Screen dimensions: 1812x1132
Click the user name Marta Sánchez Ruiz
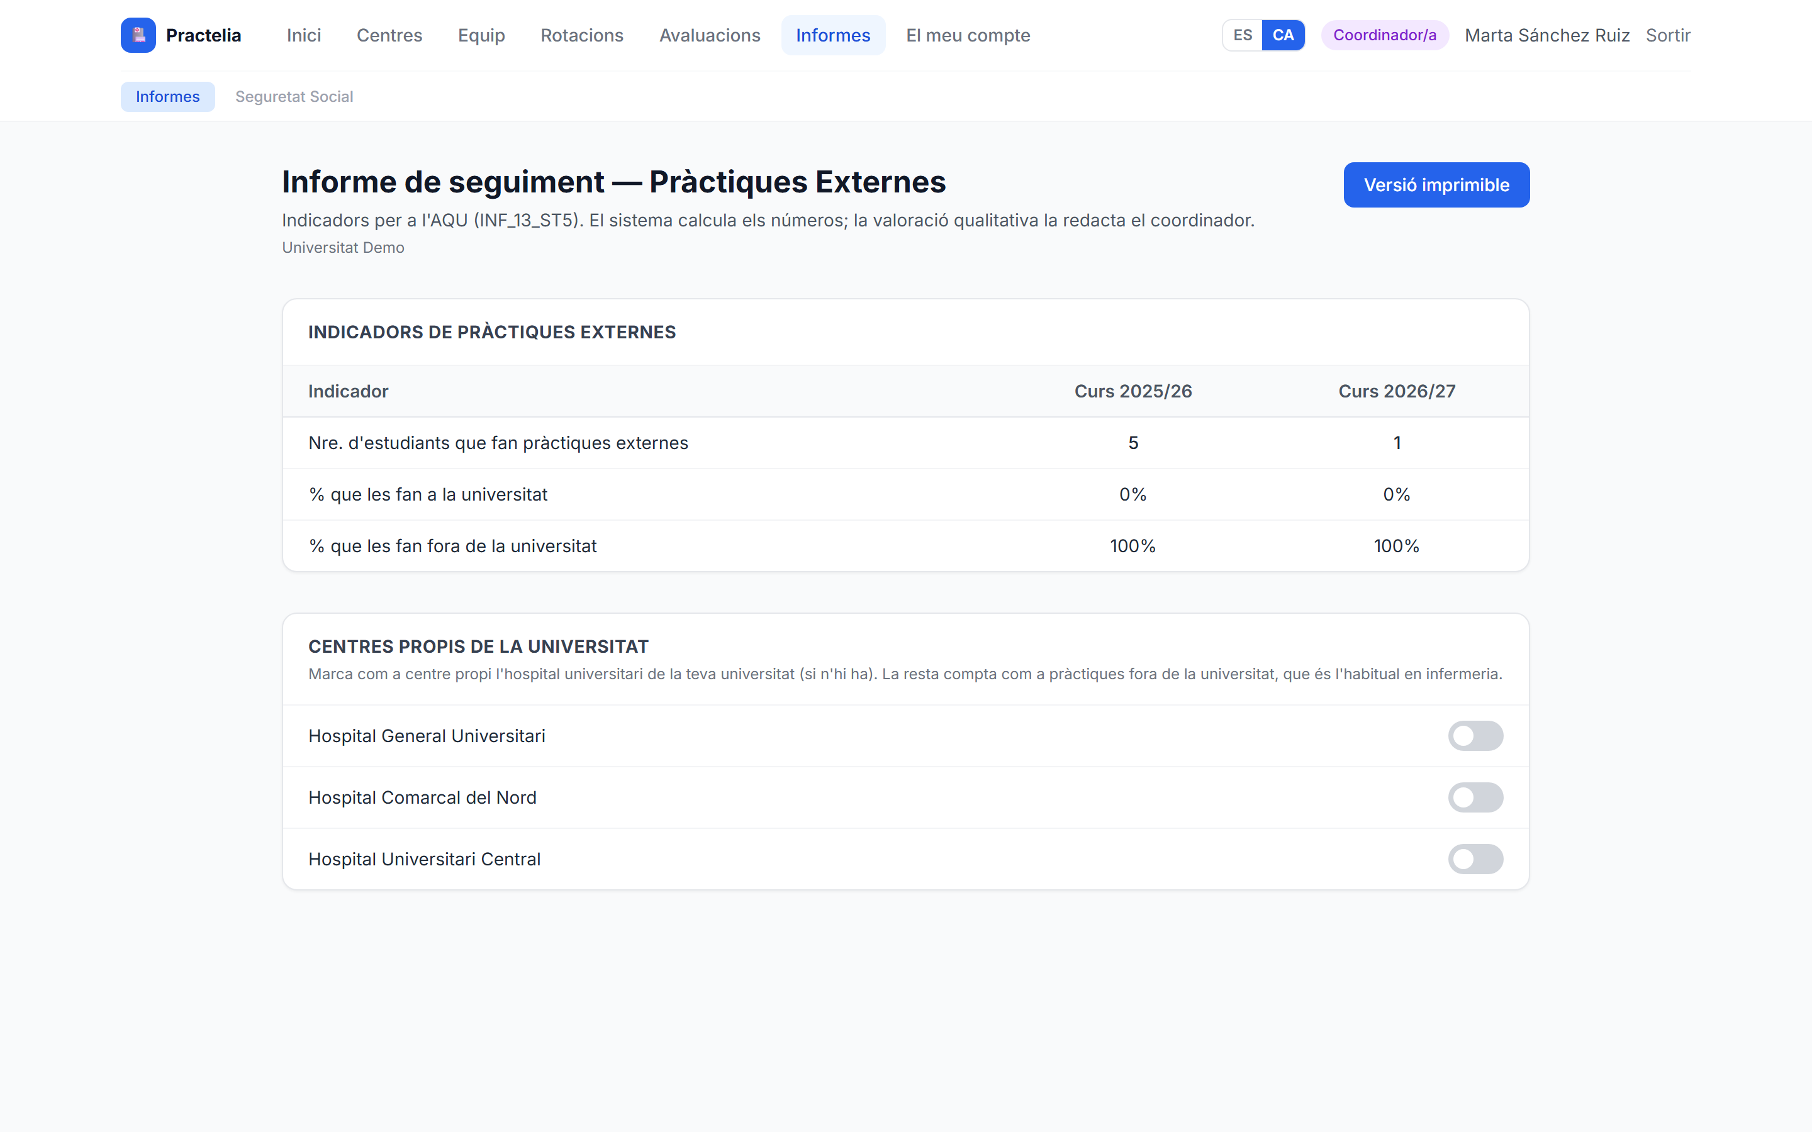tap(1547, 35)
